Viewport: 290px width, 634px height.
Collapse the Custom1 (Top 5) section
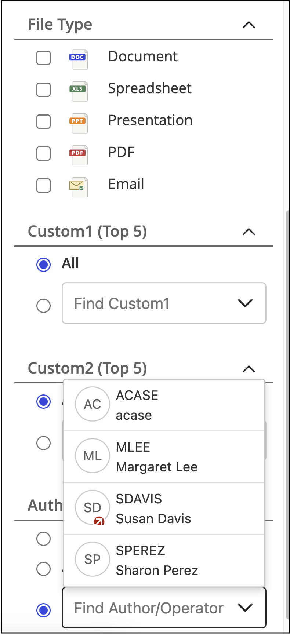(249, 232)
